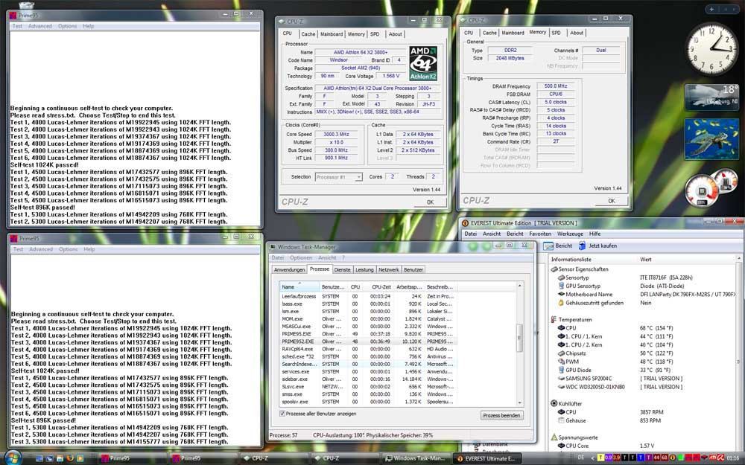Click the DRAM Frequency value 500.0 MHz
Screen dimensions: 745x465
point(556,86)
